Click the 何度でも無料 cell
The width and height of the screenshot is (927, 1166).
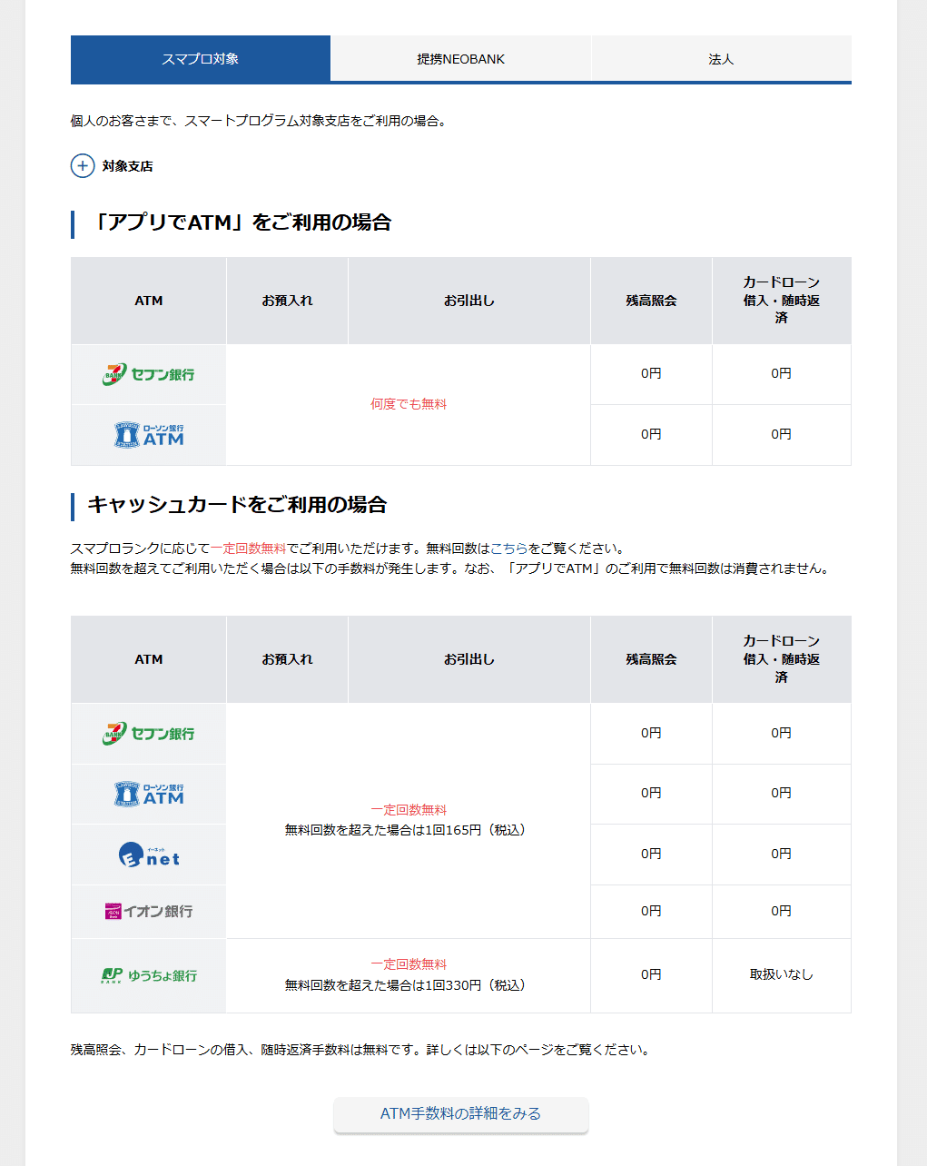click(409, 405)
